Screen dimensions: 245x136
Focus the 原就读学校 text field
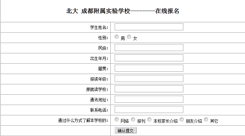[x=149, y=89]
